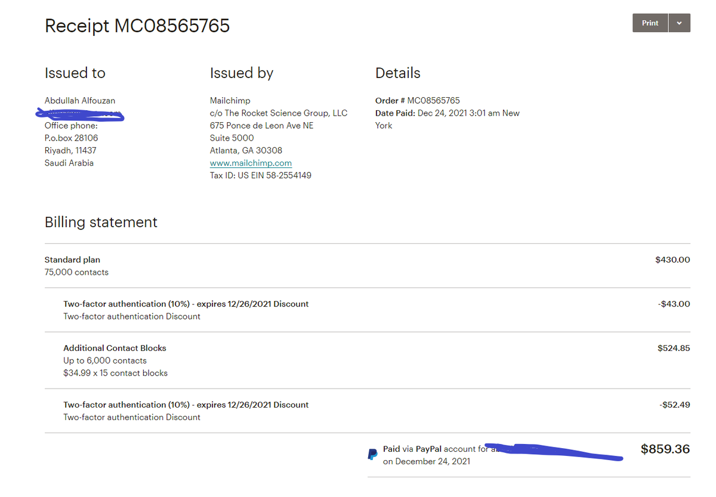Click the Issued to heading
Screen dimensions: 716x497
[x=75, y=73]
